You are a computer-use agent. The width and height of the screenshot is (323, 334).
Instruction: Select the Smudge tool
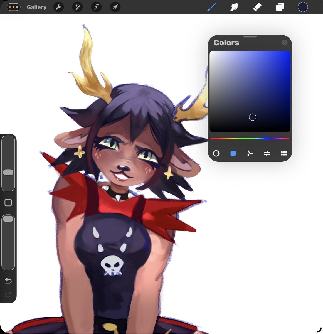234,7
